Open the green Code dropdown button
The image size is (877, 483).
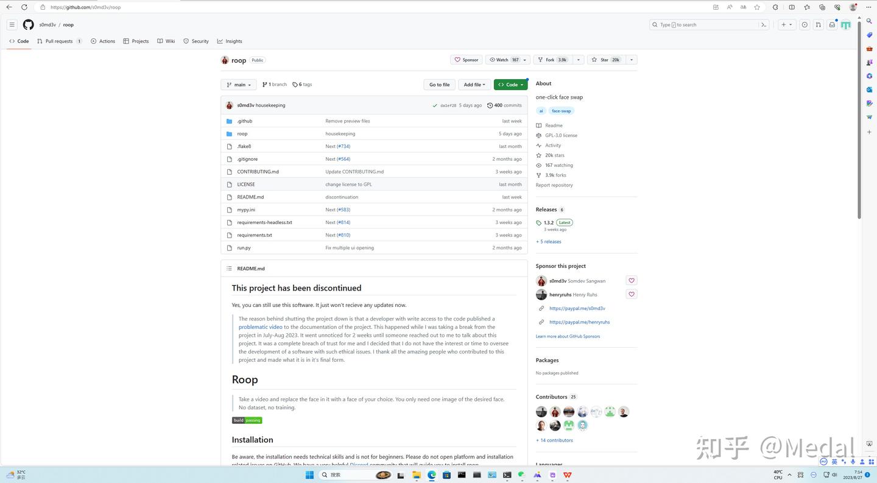510,85
